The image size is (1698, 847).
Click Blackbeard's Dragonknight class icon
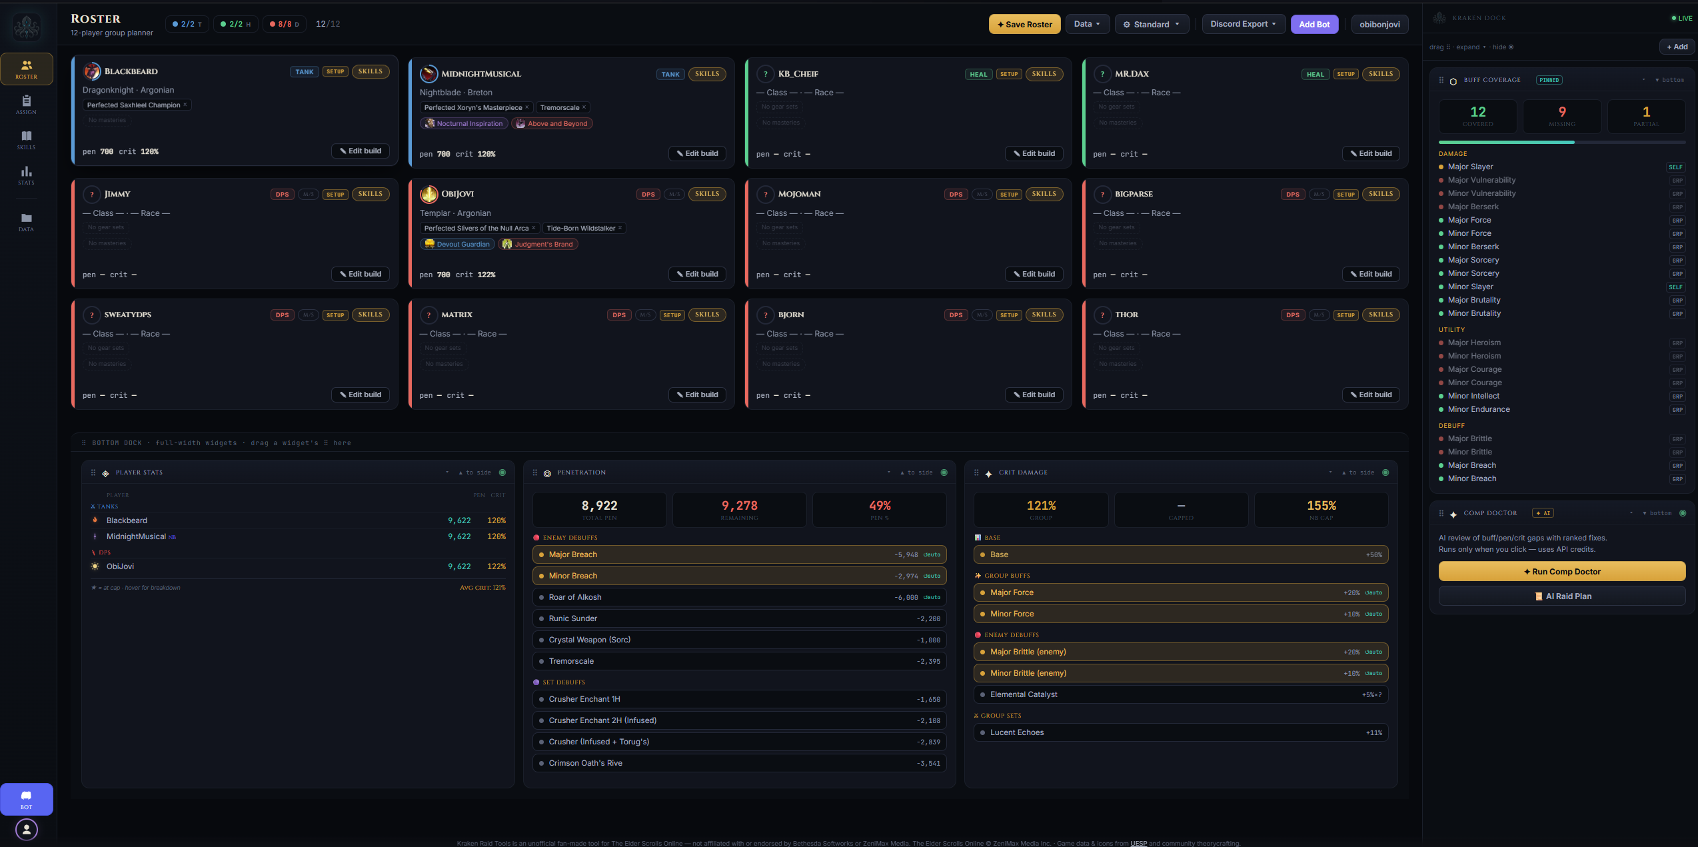tap(92, 71)
